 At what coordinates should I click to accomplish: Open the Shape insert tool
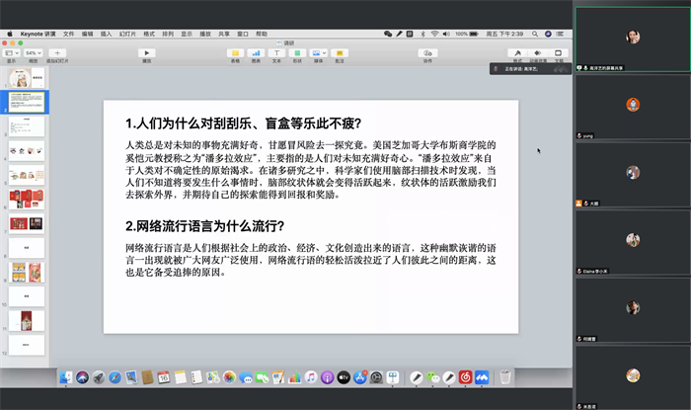297,53
